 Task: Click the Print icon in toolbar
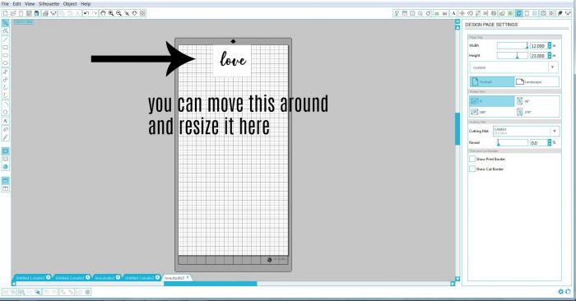[45, 13]
